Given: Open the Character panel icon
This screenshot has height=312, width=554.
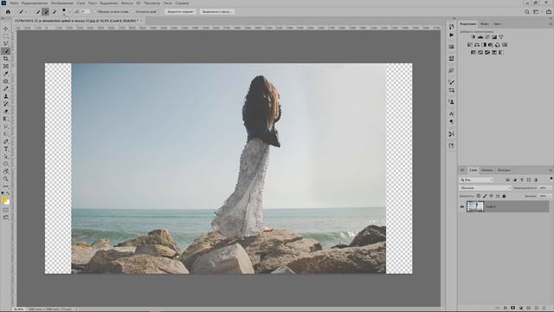Looking at the screenshot, I should [x=452, y=114].
